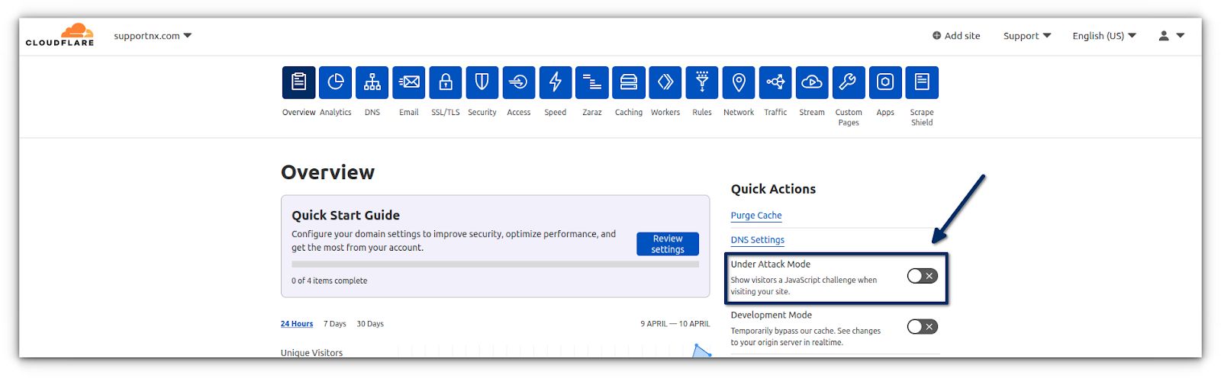Open the DNS Settings link
This screenshot has width=1221, height=378.
pyautogui.click(x=758, y=240)
